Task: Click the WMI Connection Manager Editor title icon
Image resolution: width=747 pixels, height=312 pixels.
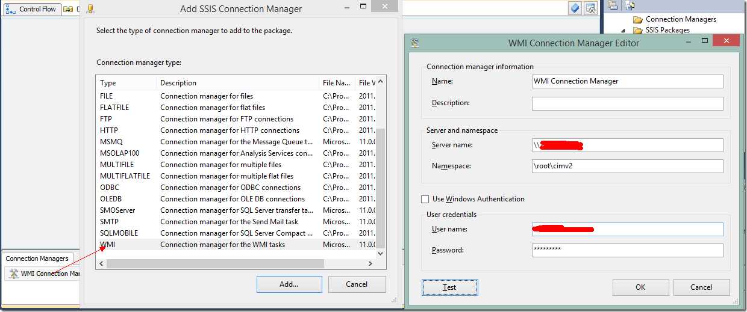Action: coord(415,43)
